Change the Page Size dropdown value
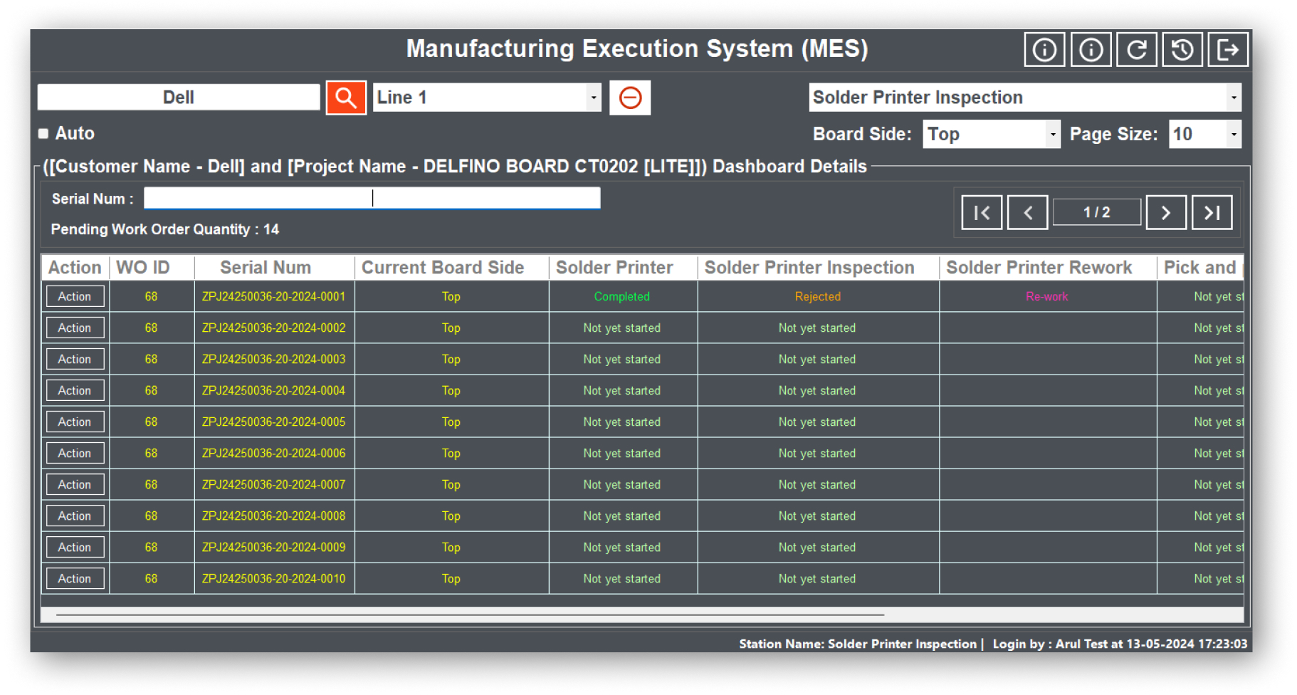 click(1233, 134)
